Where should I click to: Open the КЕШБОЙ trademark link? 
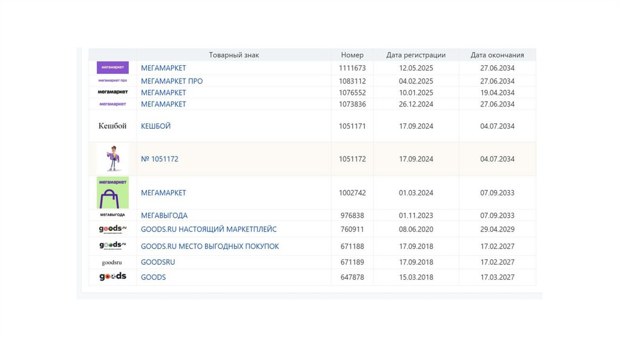[156, 126]
